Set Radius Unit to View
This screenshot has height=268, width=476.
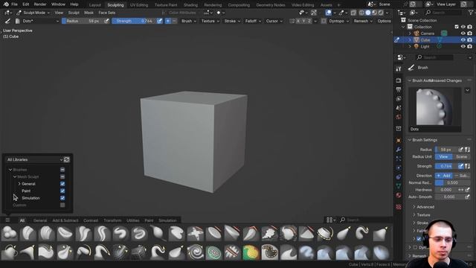443,157
